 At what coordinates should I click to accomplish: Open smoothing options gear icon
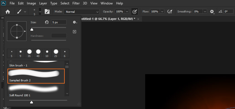click(x=212, y=12)
